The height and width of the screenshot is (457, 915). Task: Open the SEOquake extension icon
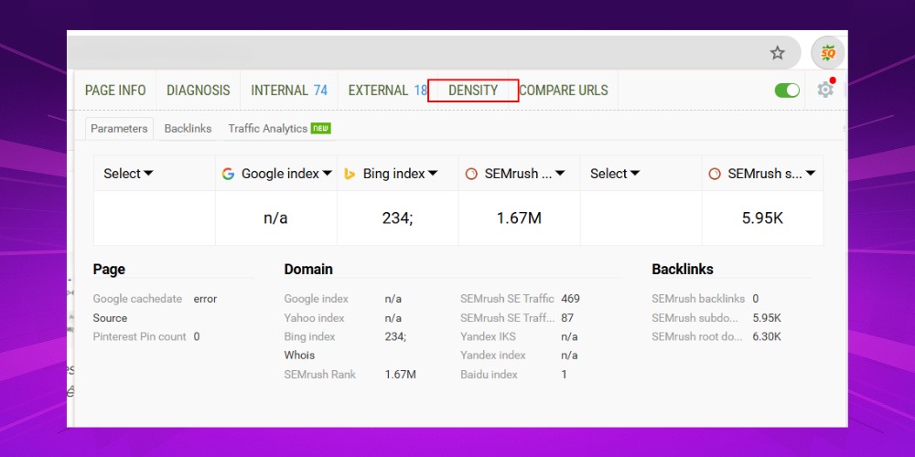827,53
